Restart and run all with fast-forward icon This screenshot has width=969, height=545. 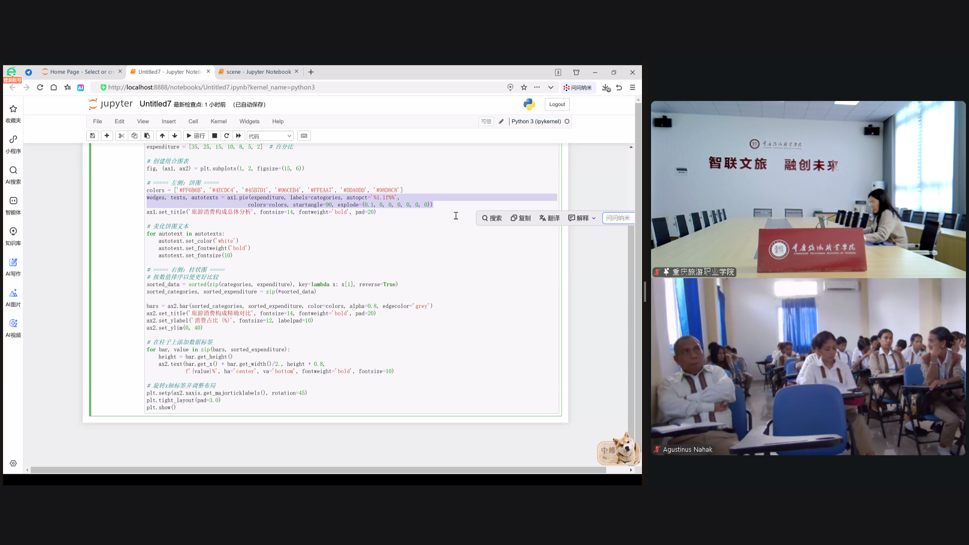point(239,136)
